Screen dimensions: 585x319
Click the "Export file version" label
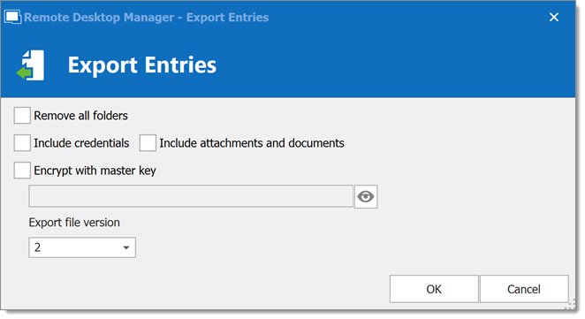tap(74, 223)
